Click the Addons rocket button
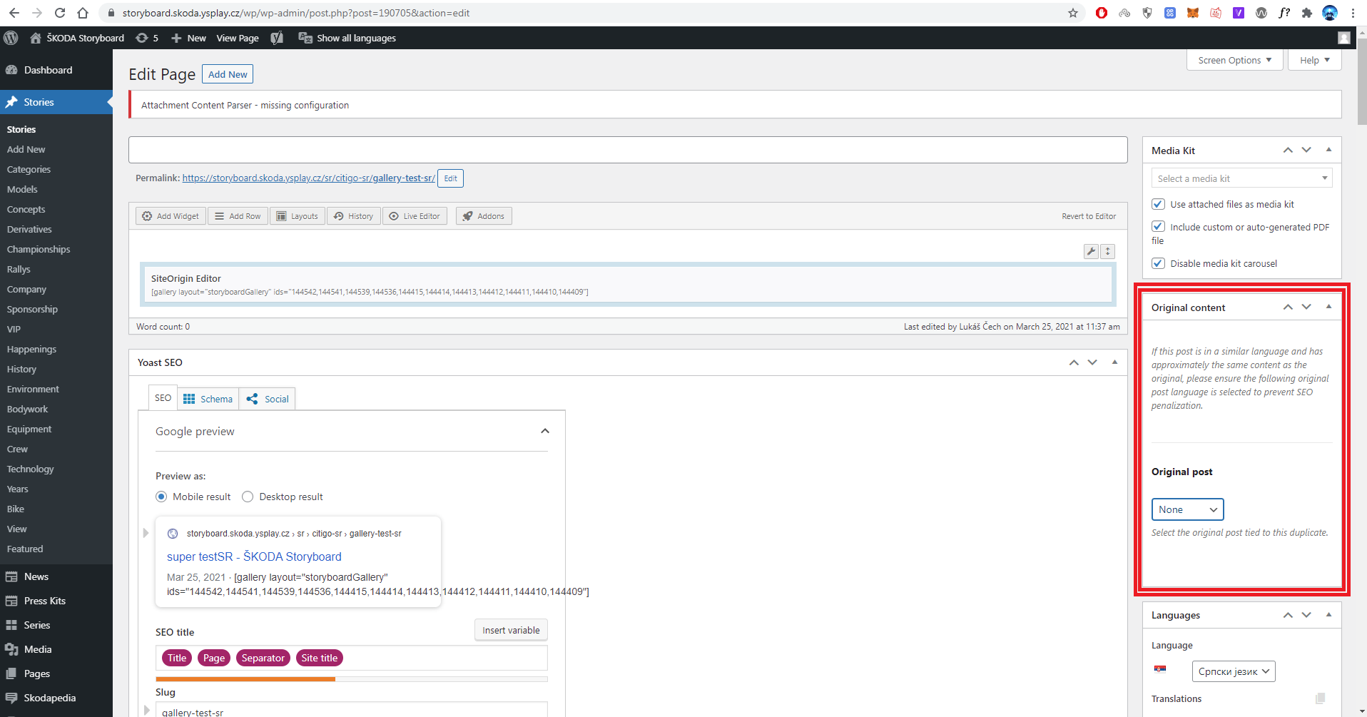This screenshot has width=1367, height=717. click(x=484, y=216)
